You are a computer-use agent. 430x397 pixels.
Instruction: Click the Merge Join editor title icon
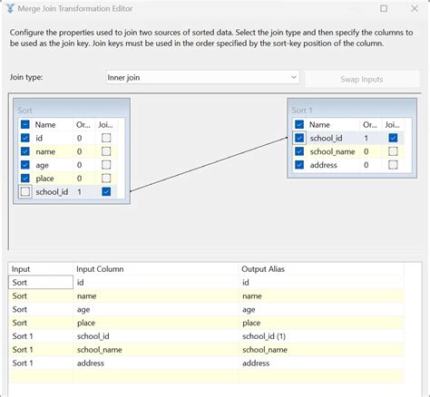coord(10,8)
